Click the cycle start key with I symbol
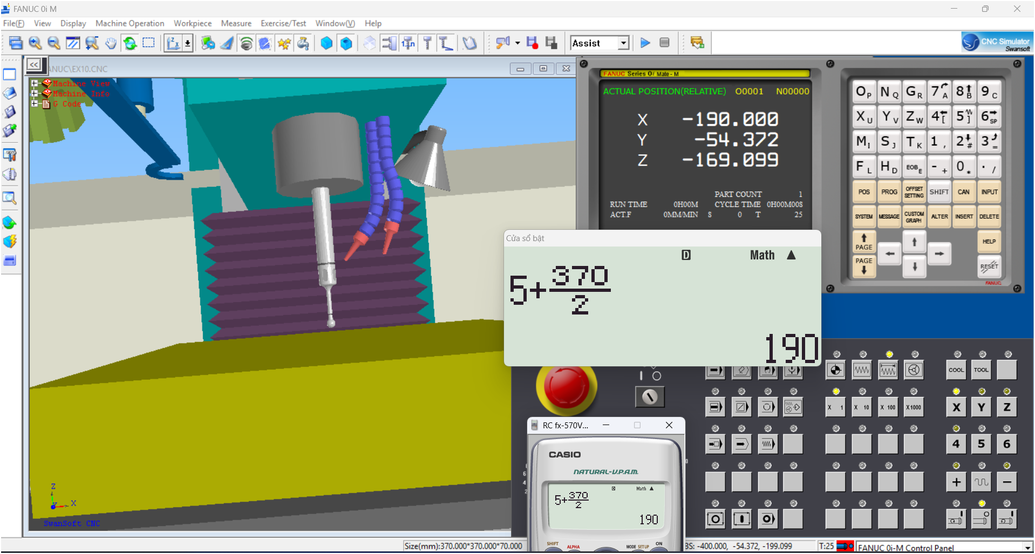1035x554 pixels. (741, 519)
